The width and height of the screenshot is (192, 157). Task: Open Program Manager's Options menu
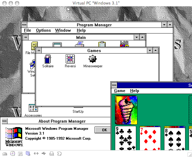[43, 30]
